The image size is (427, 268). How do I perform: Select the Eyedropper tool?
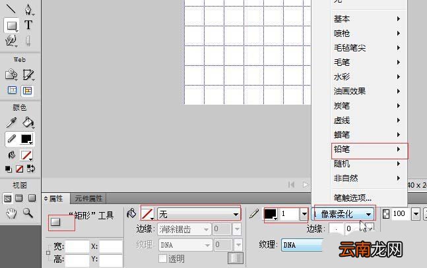[11, 122]
